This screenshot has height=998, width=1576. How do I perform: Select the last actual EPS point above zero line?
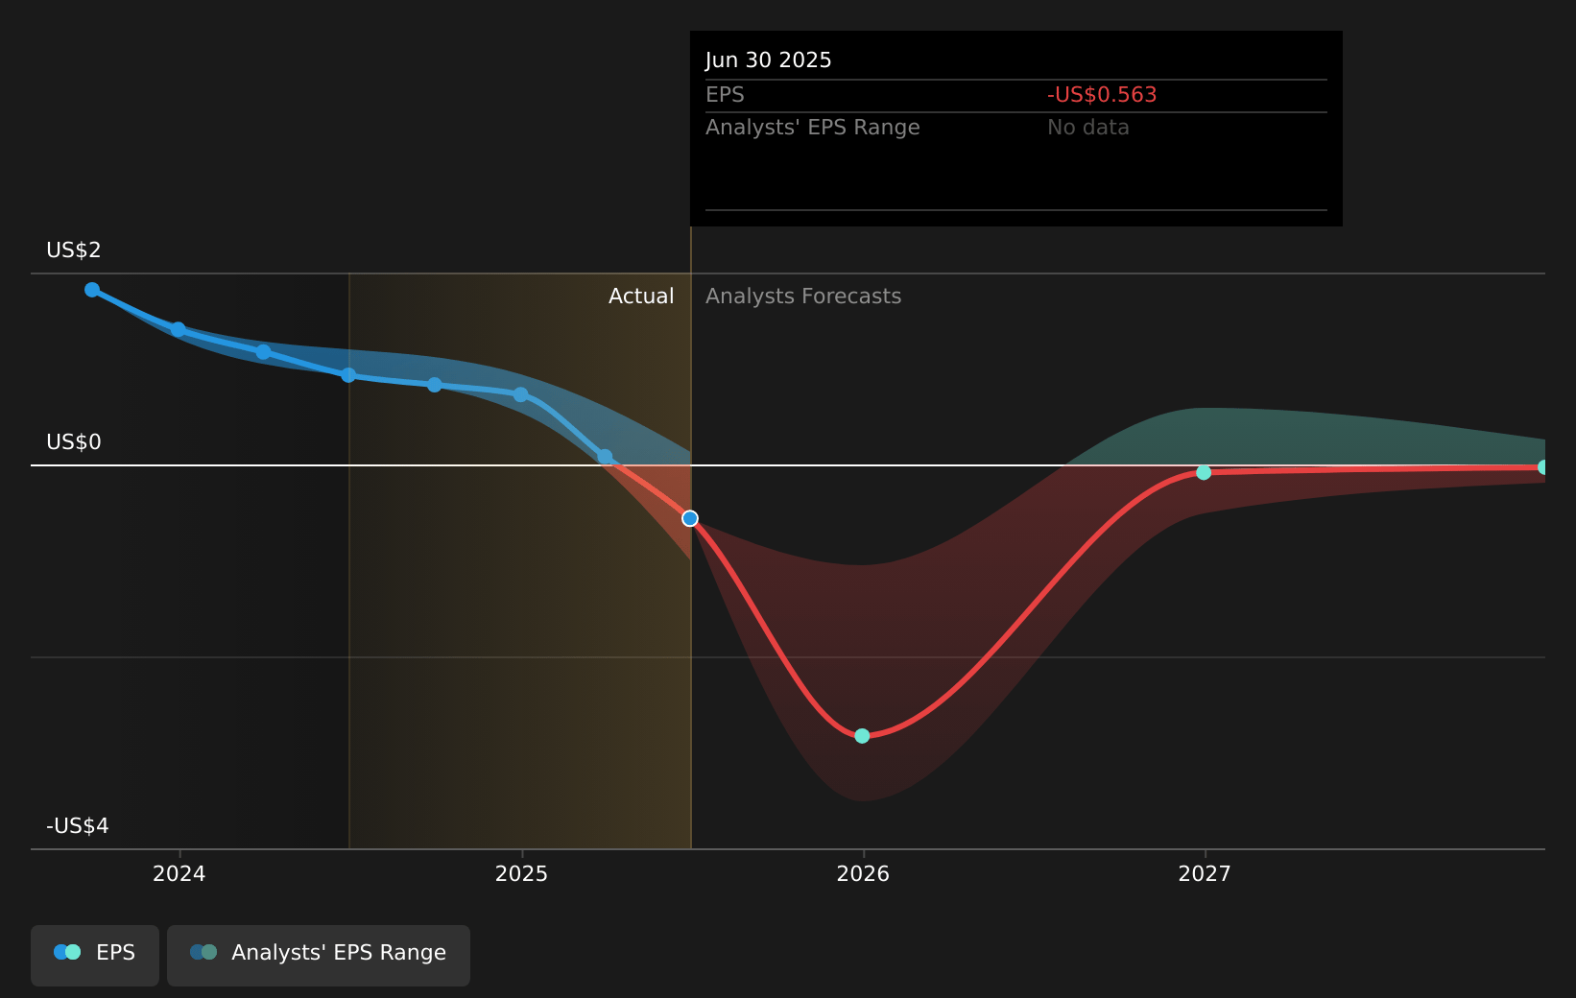(x=605, y=457)
